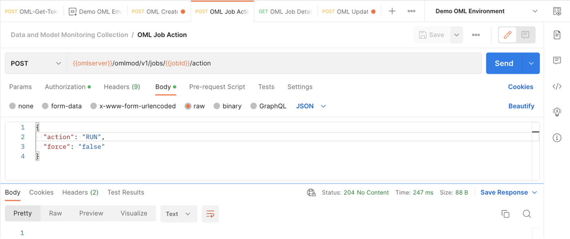Open the Demo OML Environment selector

tap(486, 11)
